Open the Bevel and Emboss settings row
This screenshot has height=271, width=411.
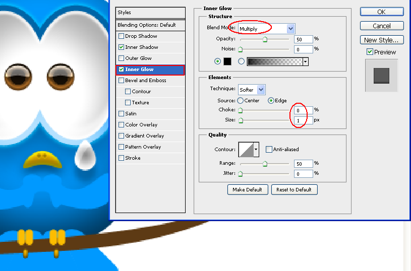point(150,81)
